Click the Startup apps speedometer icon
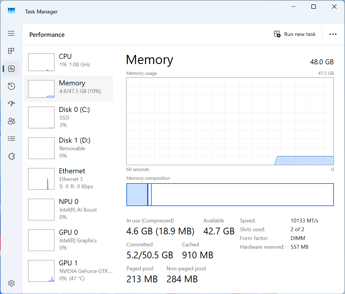Screen dimensions: 345x294 [x=11, y=103]
